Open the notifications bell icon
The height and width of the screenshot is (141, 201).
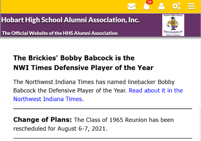(146, 7)
